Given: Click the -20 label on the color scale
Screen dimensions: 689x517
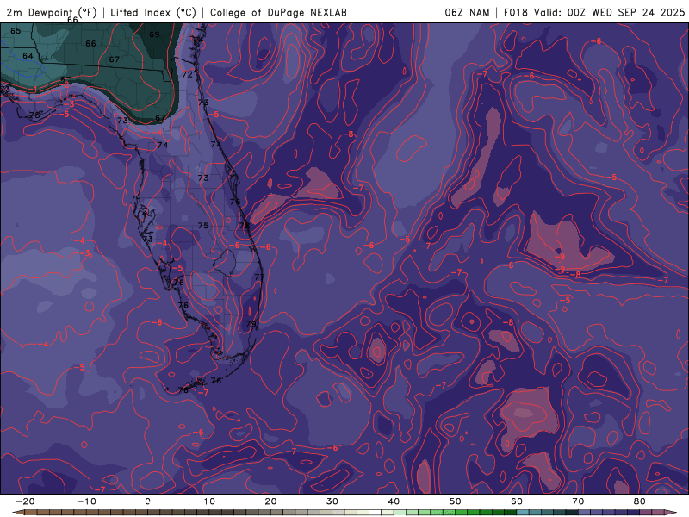Looking at the screenshot, I should [x=25, y=501].
